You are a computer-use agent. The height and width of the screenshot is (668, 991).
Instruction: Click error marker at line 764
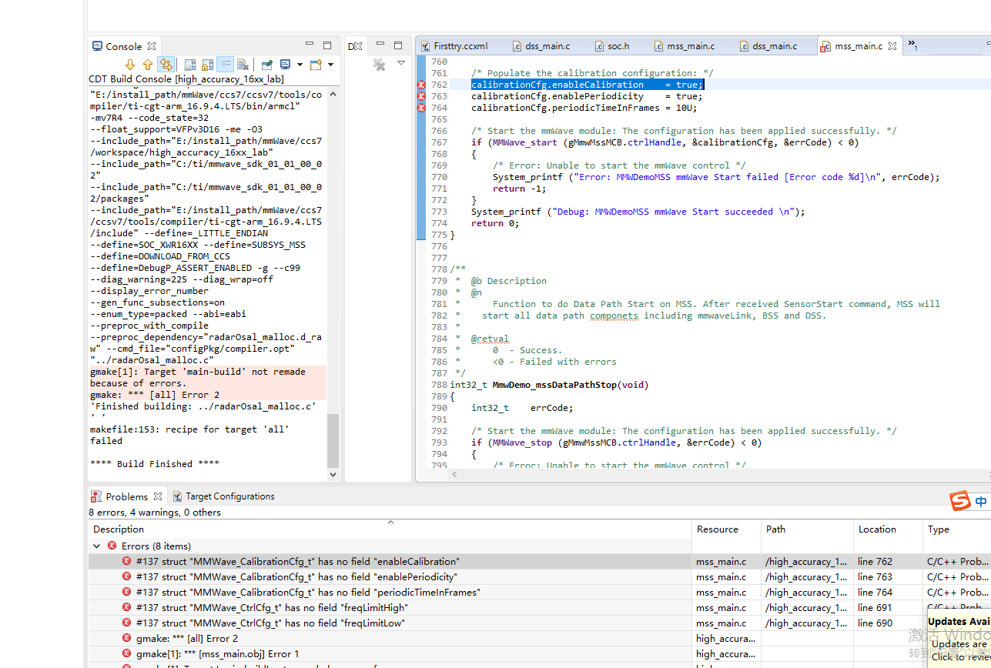(421, 108)
